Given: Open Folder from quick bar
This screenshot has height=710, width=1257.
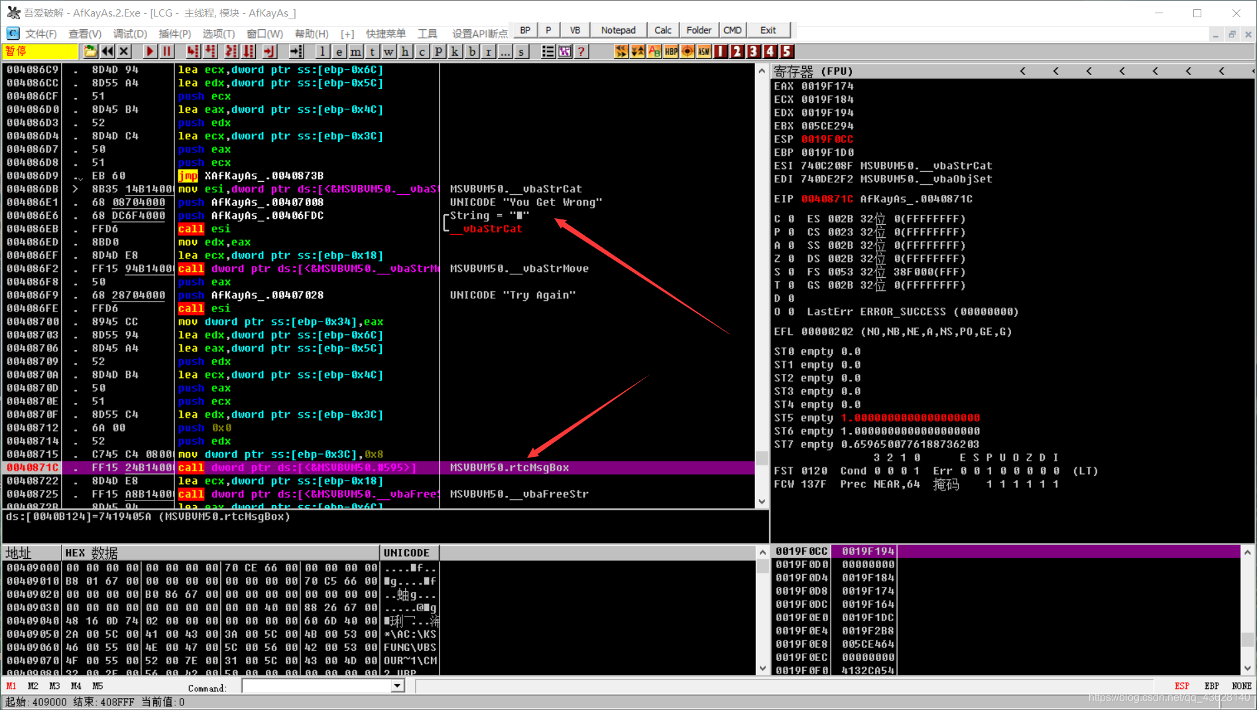Looking at the screenshot, I should point(699,30).
